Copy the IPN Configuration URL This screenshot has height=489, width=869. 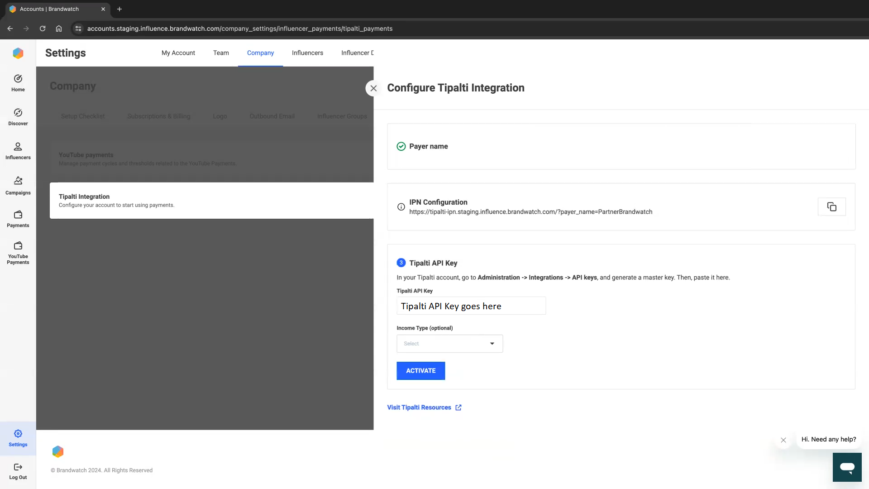(x=831, y=207)
